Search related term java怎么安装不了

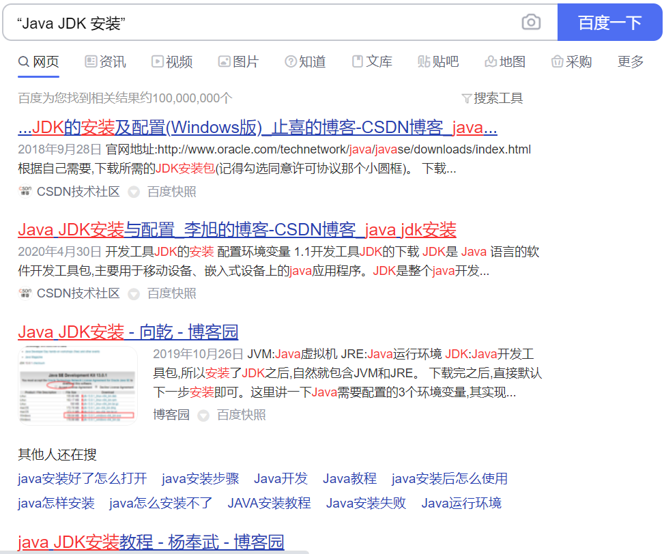pos(161,504)
